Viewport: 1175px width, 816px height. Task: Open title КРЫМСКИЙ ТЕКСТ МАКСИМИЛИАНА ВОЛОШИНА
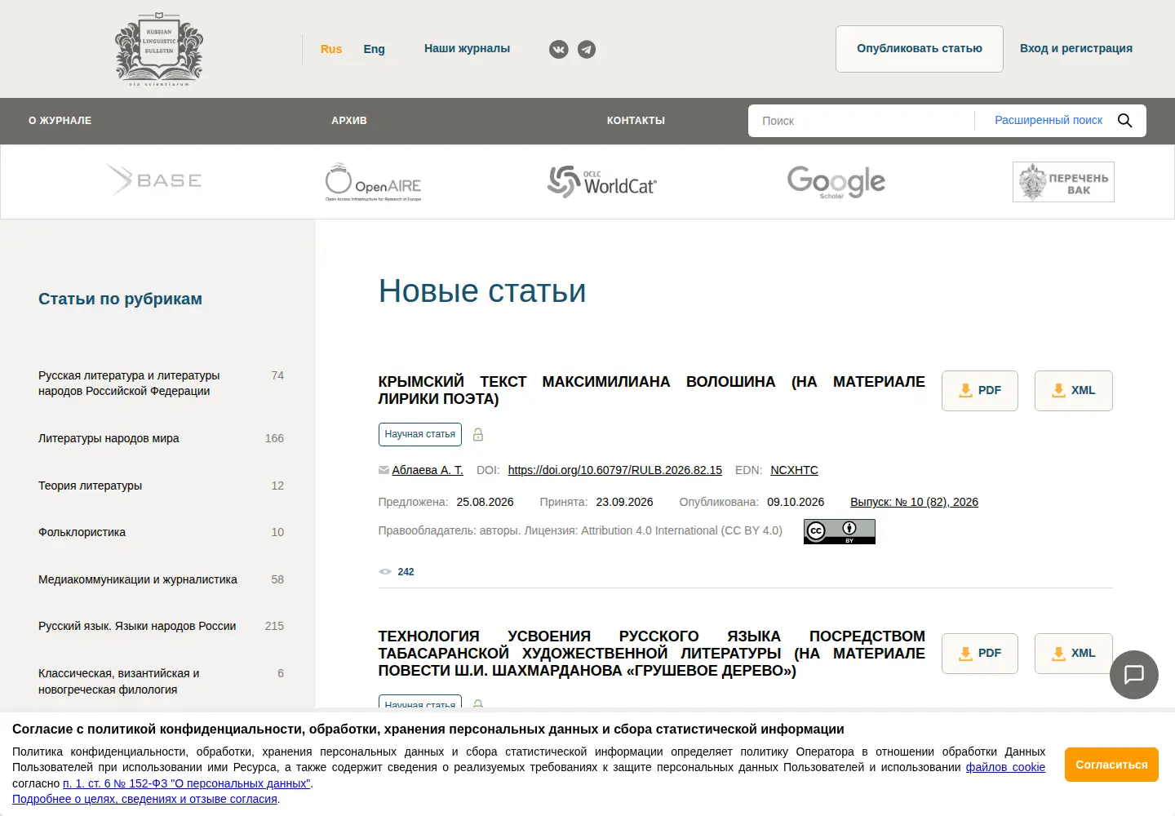(x=651, y=390)
